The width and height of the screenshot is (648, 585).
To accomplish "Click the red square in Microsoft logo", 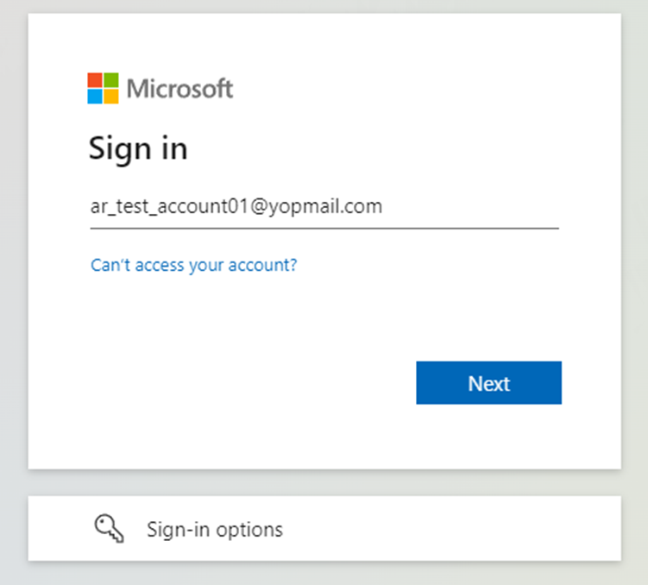I will click(95, 80).
